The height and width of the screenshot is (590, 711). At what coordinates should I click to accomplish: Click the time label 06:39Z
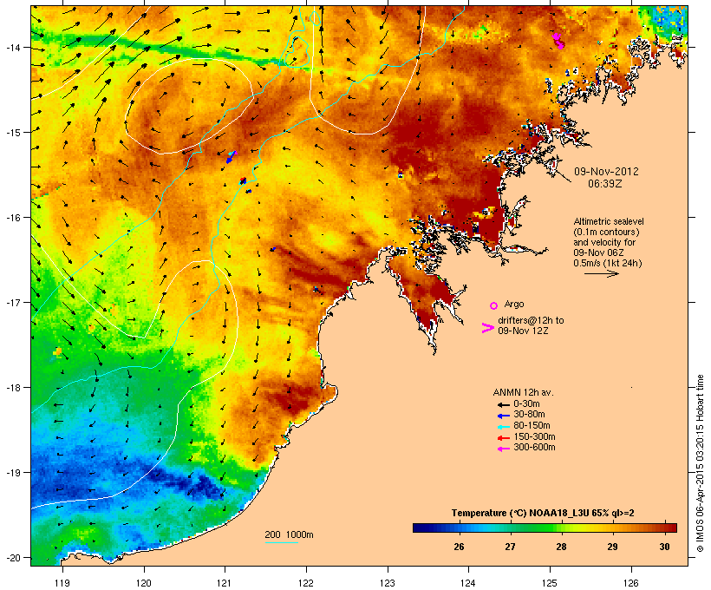coord(605,184)
